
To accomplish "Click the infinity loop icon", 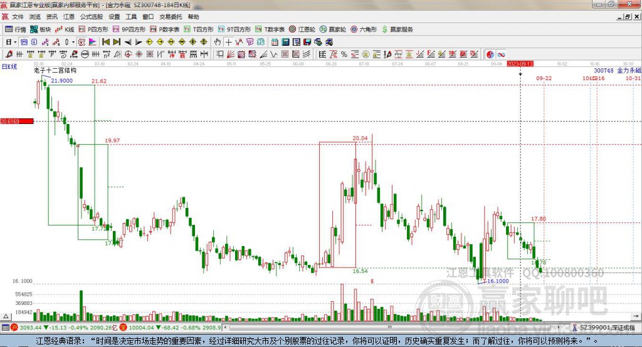I will tap(501, 54).
